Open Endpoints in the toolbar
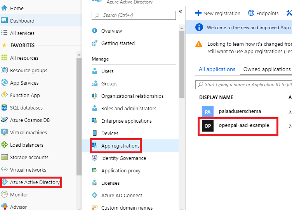The image size is (292, 210). [x=263, y=13]
